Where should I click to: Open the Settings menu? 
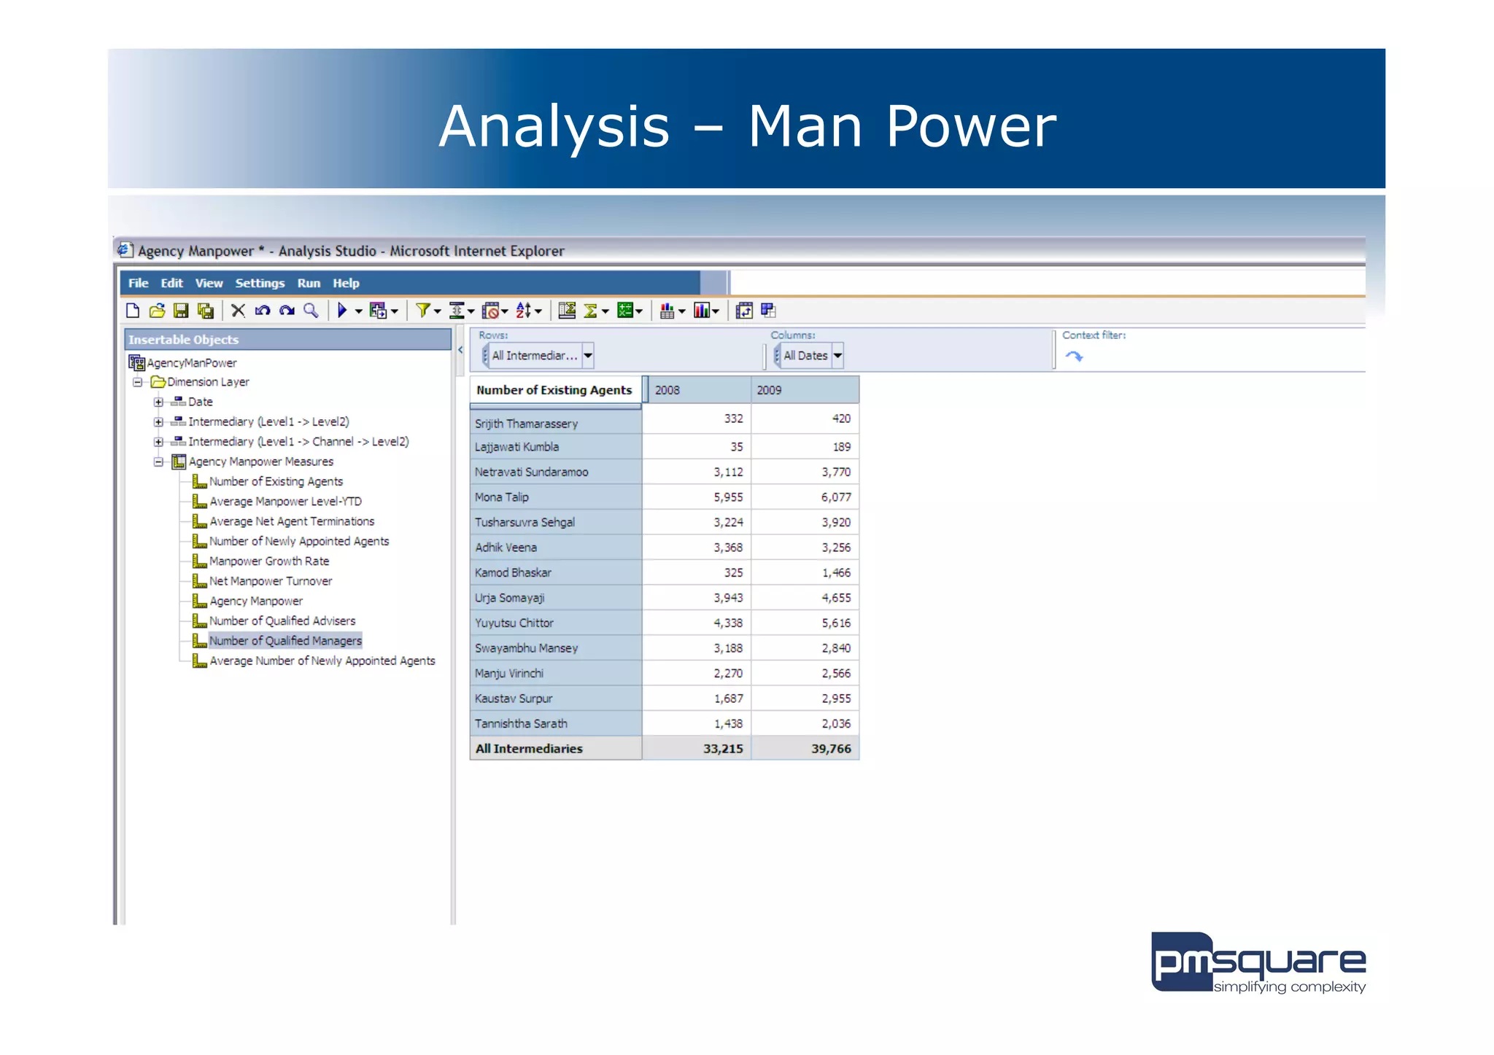pos(260,283)
